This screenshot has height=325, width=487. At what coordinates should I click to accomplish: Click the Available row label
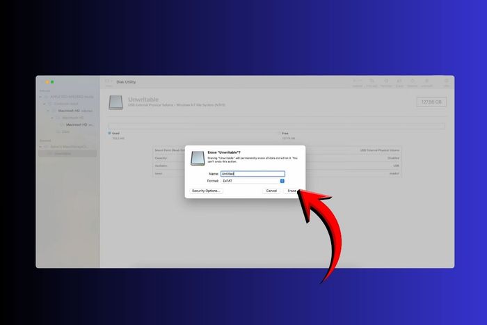pyautogui.click(x=161, y=166)
